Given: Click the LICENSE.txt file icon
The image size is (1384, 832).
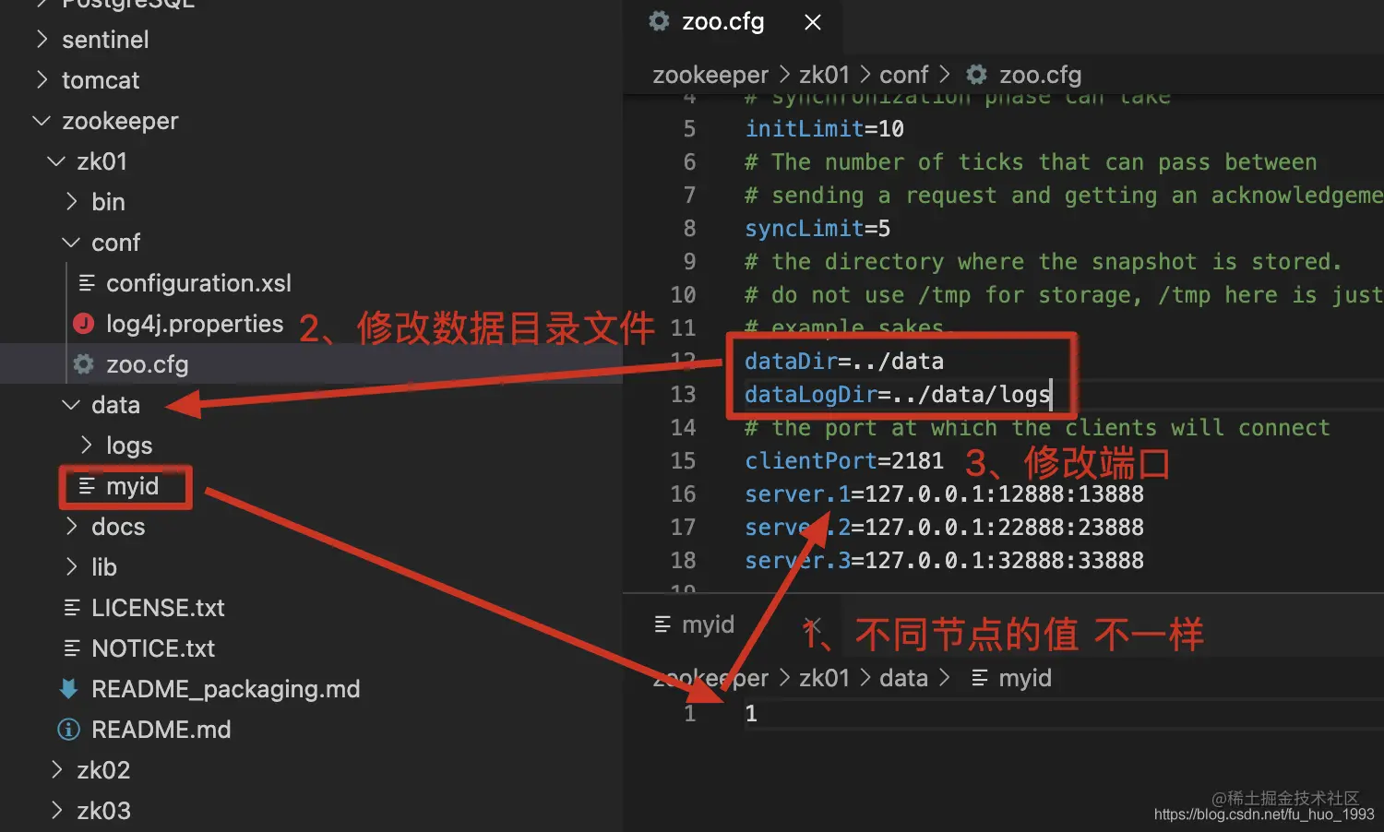Looking at the screenshot, I should point(72,608).
